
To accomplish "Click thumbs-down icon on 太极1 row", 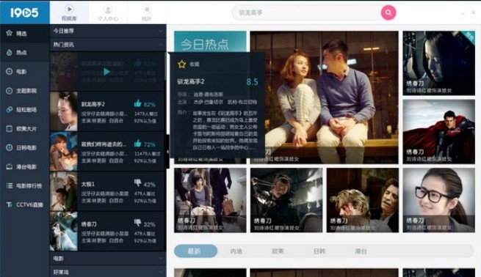I will pos(138,183).
